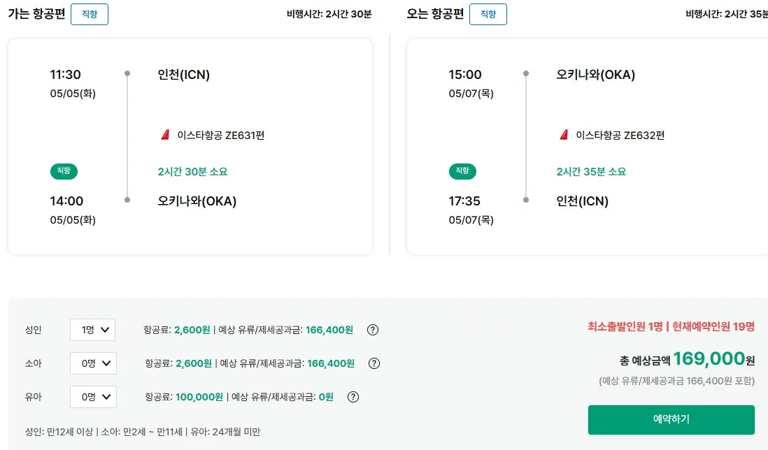Select the outbound ICN to OKA flight card
The width and height of the screenshot is (768, 450).
(190, 147)
